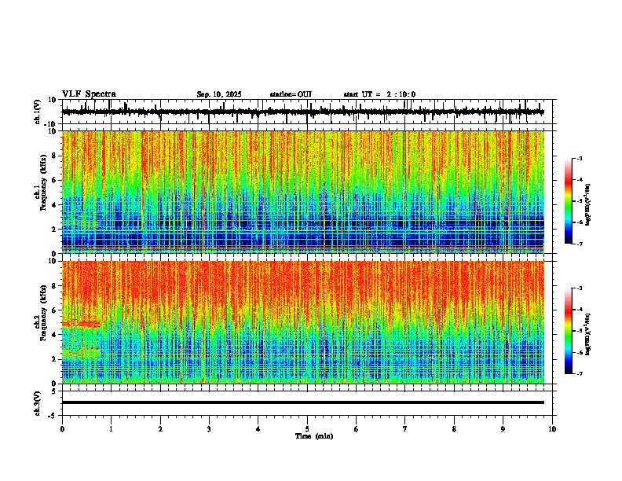The height and width of the screenshot is (481, 622).
Task: Click the ch.2 spectrogram color bar
Action: 569,331
